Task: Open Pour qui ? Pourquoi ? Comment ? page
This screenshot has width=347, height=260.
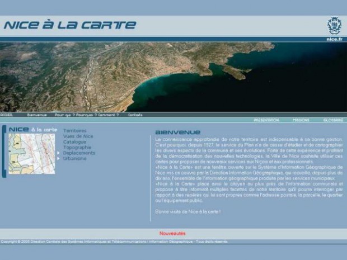Action: 87,115
